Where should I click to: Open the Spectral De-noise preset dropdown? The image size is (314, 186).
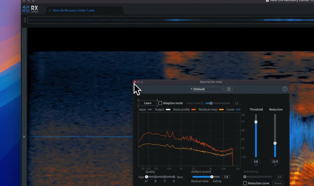pyautogui.click(x=207, y=89)
